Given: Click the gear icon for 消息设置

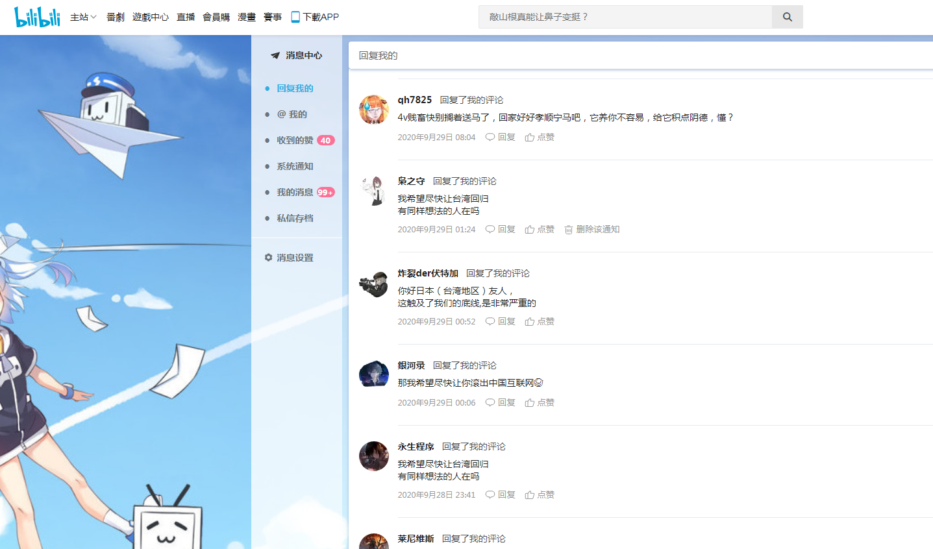Looking at the screenshot, I should (268, 258).
